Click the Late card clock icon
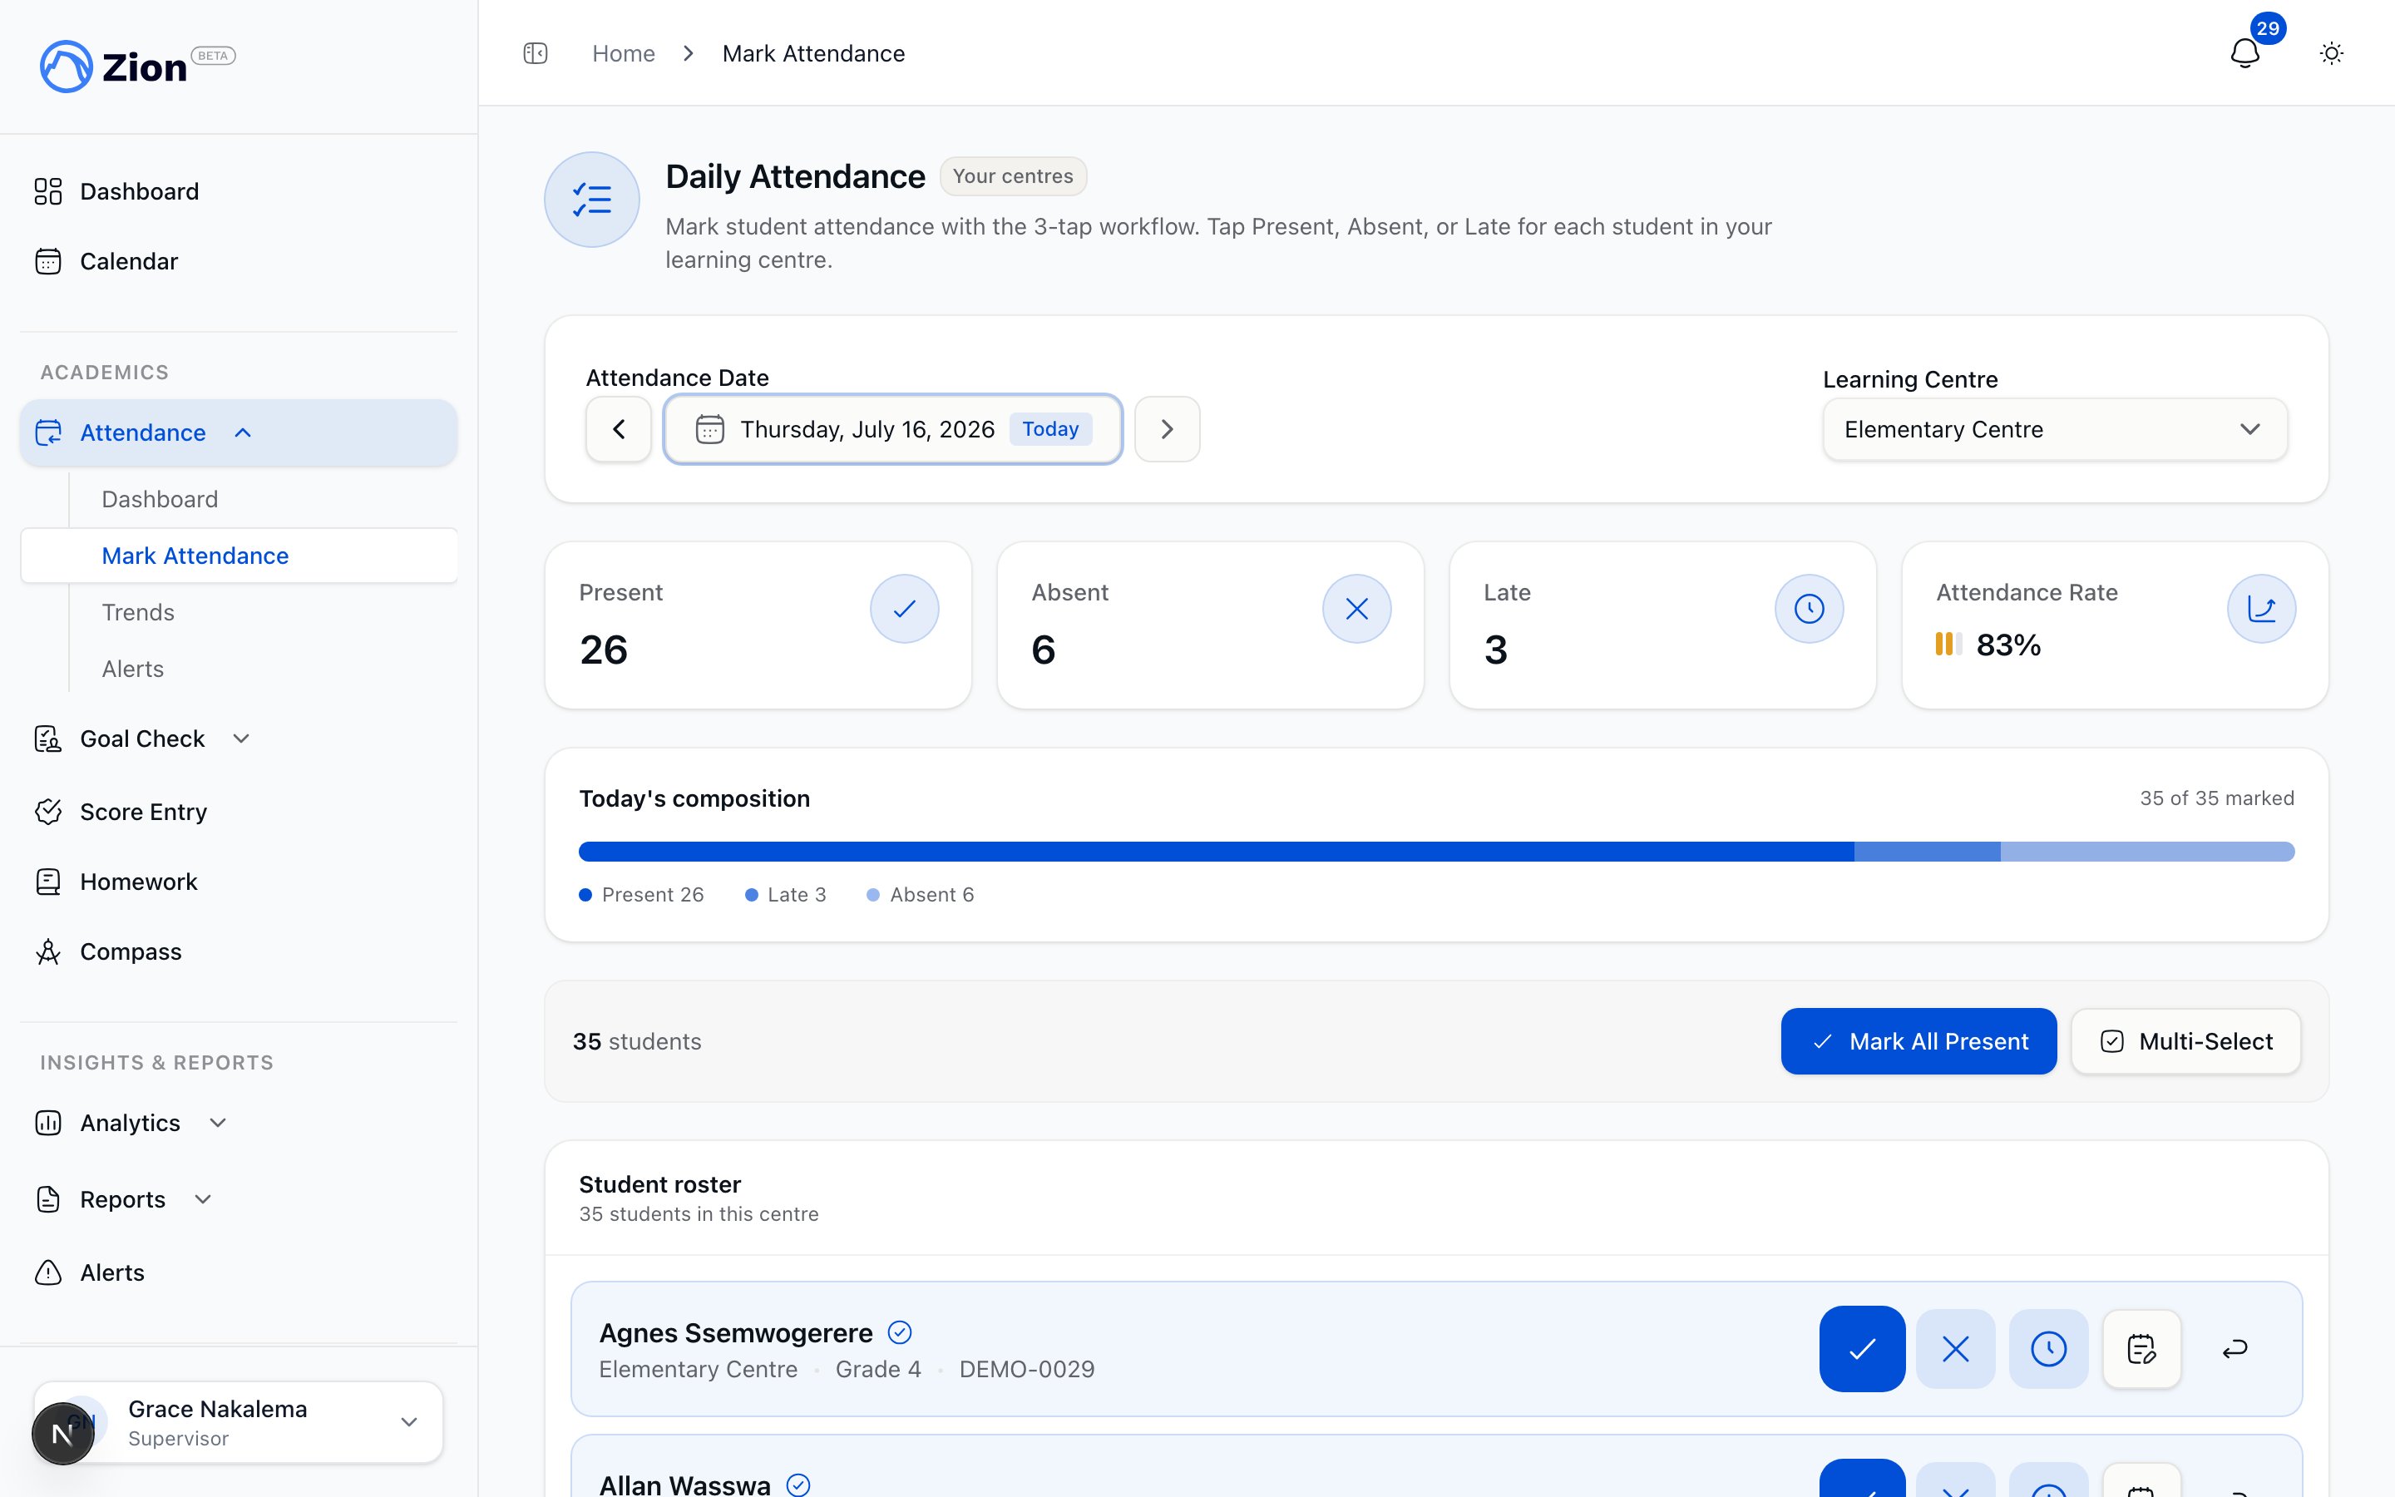The height and width of the screenshot is (1497, 2395). pyautogui.click(x=1809, y=609)
